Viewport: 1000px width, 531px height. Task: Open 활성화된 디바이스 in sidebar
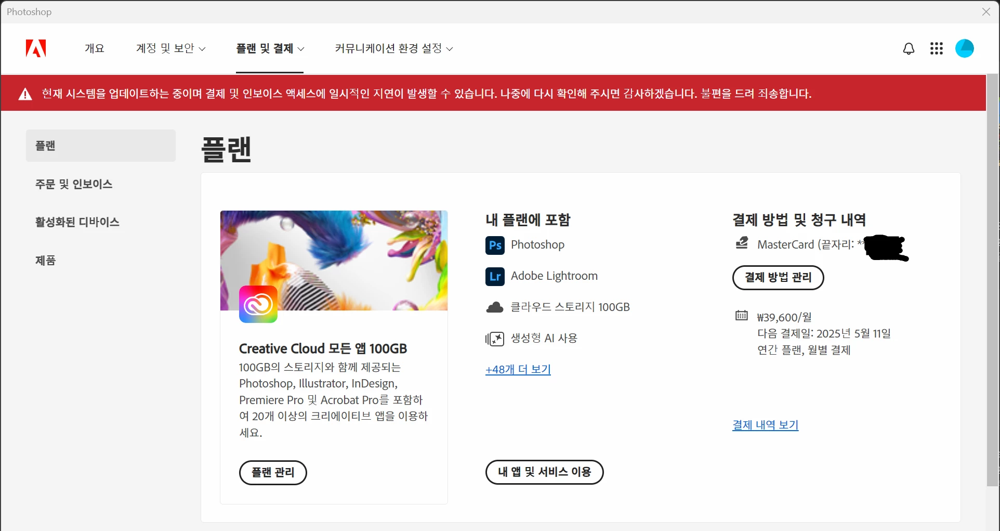pyautogui.click(x=77, y=222)
